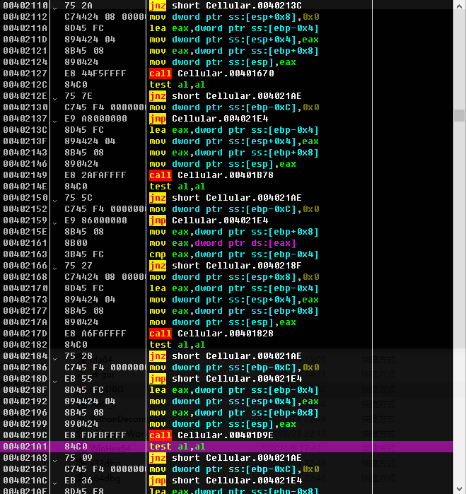466x494 pixels.
Task: Click jump arrow marker at address 0040218D
Action: [55, 381]
